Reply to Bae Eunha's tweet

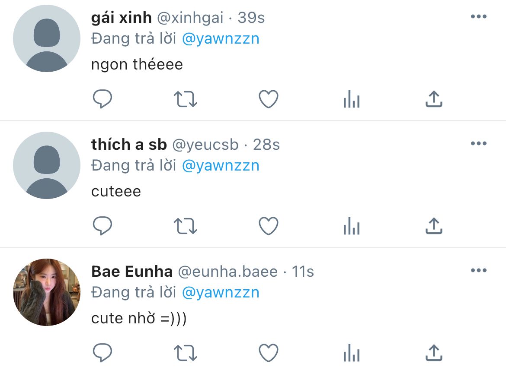click(102, 353)
